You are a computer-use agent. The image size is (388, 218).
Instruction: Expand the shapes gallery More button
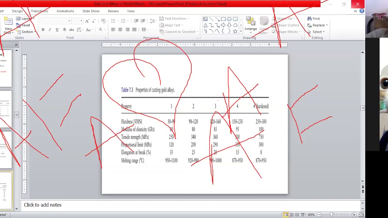coord(241,31)
